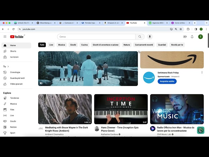Switch to the Bloomberg browser tab
209x157 pixels.
coord(46,23)
